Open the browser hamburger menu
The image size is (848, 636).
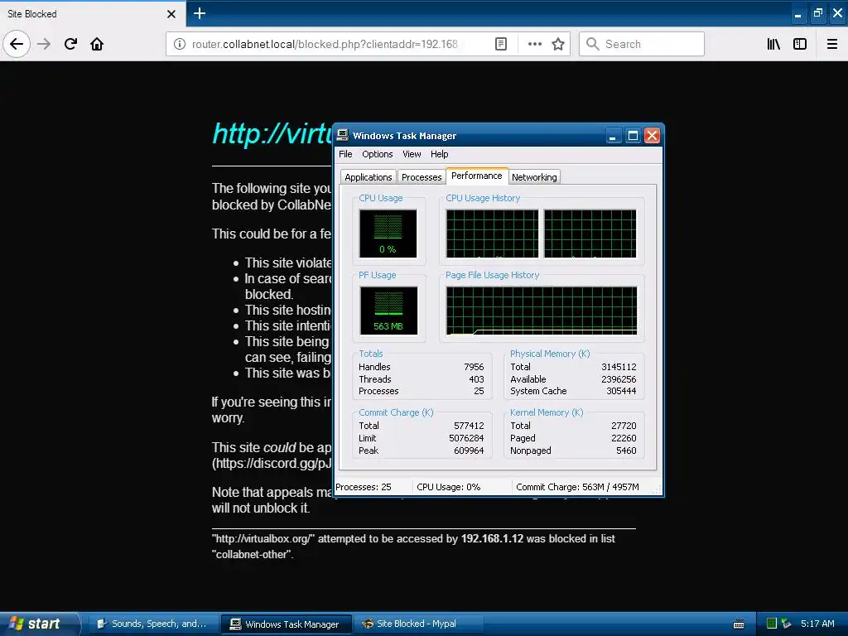coord(831,44)
